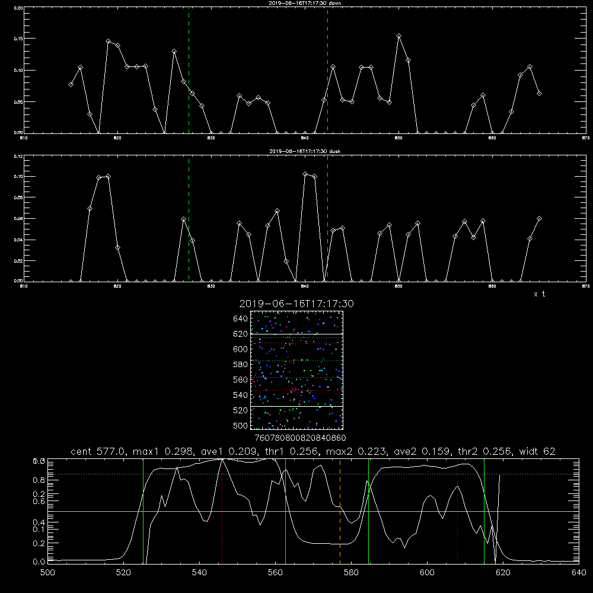
Task: Click y-axis label '0.0' on bottom plot
Action: (x=39, y=562)
